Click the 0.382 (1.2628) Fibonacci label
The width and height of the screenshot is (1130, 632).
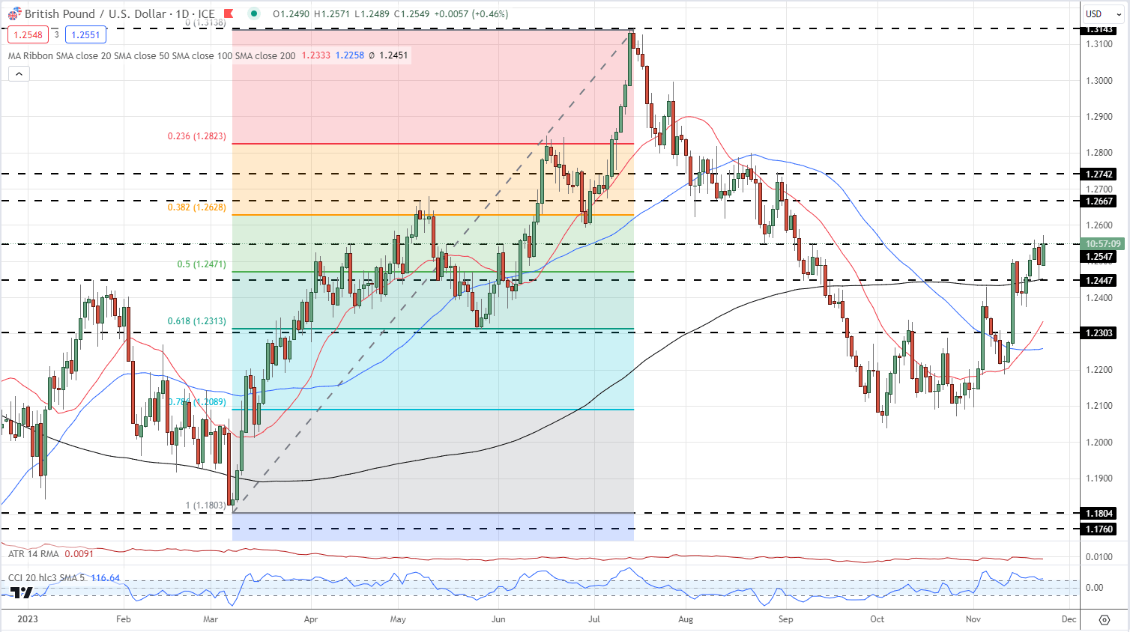click(196, 207)
